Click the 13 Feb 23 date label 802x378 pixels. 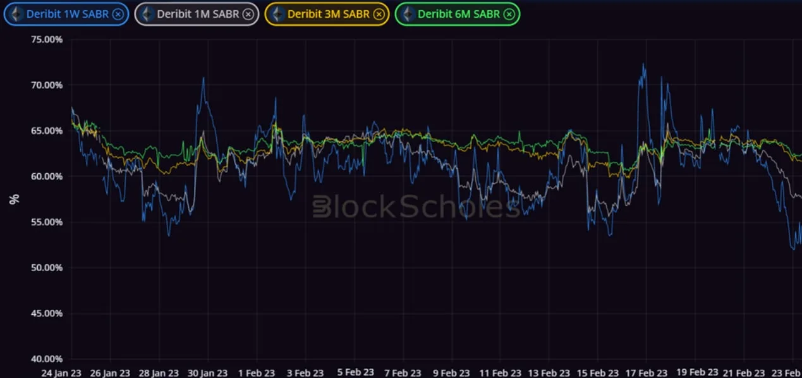point(549,372)
